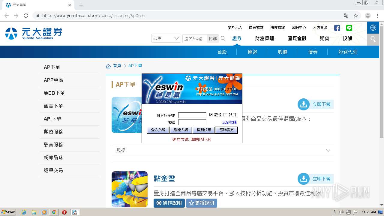Open Opera from the taskbar
Image resolution: width=384 pixels, height=216 pixels.
pyautogui.click(x=64, y=212)
